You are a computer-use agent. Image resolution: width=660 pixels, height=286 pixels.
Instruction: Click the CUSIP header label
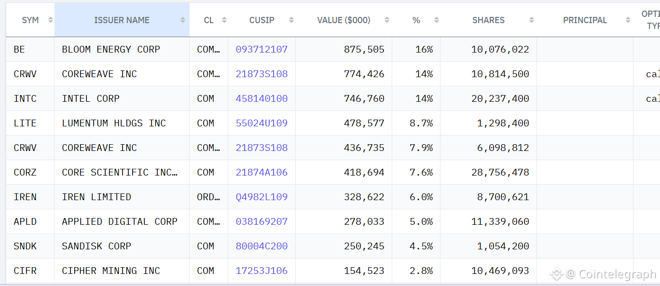tap(261, 20)
